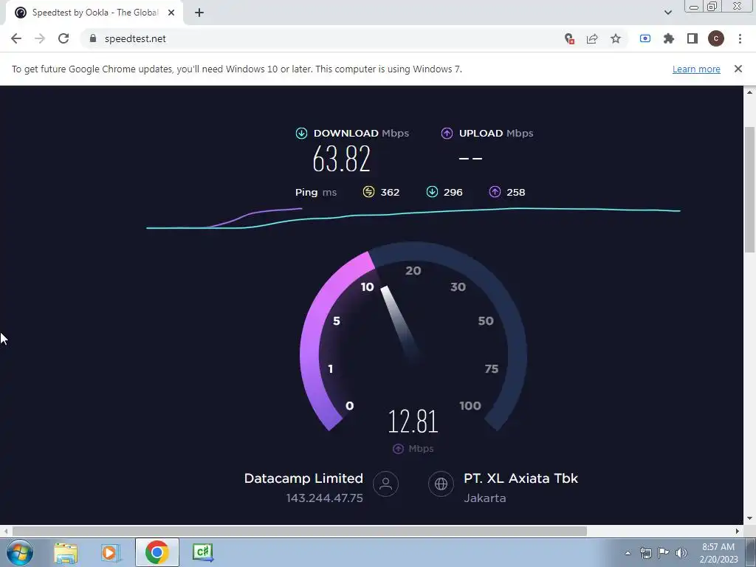
Task: Open the Extensions puzzle icon
Action: (x=669, y=38)
